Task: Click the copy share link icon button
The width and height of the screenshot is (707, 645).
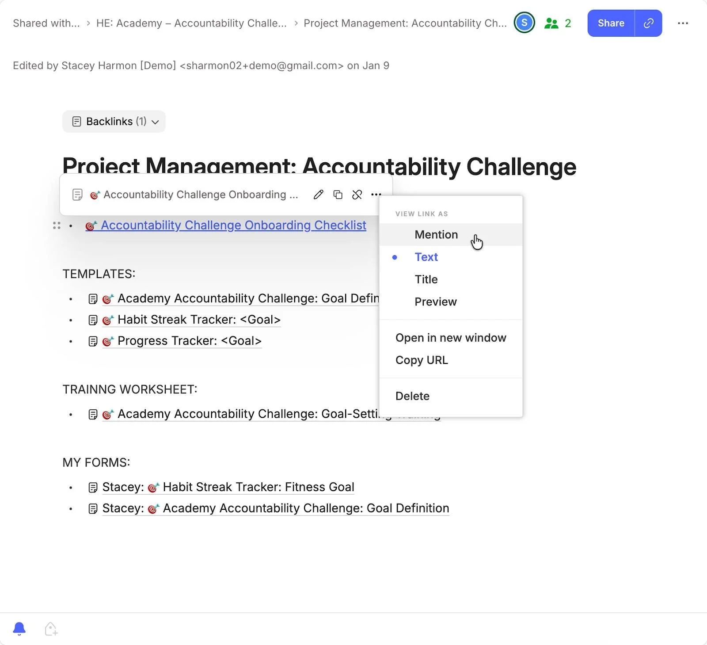Action: tap(648, 23)
